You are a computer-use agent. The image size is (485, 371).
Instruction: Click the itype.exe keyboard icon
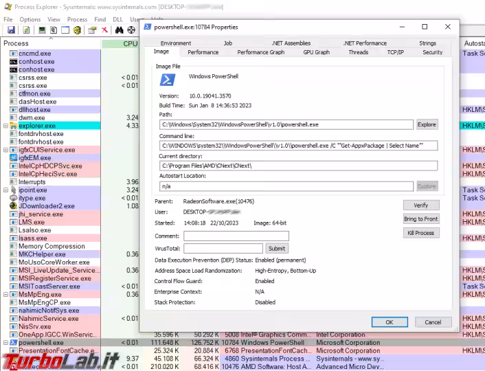tap(13, 198)
